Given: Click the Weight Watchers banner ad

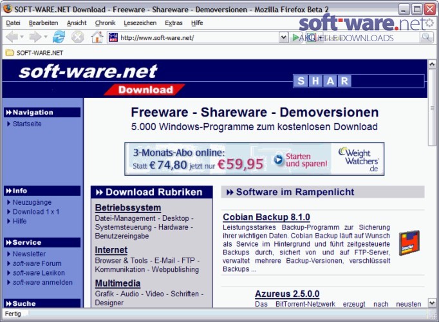Looking at the screenshot, I should (x=254, y=159).
